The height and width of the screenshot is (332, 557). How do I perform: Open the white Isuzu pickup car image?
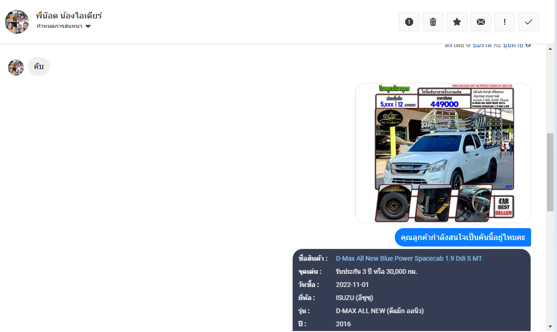point(443,153)
